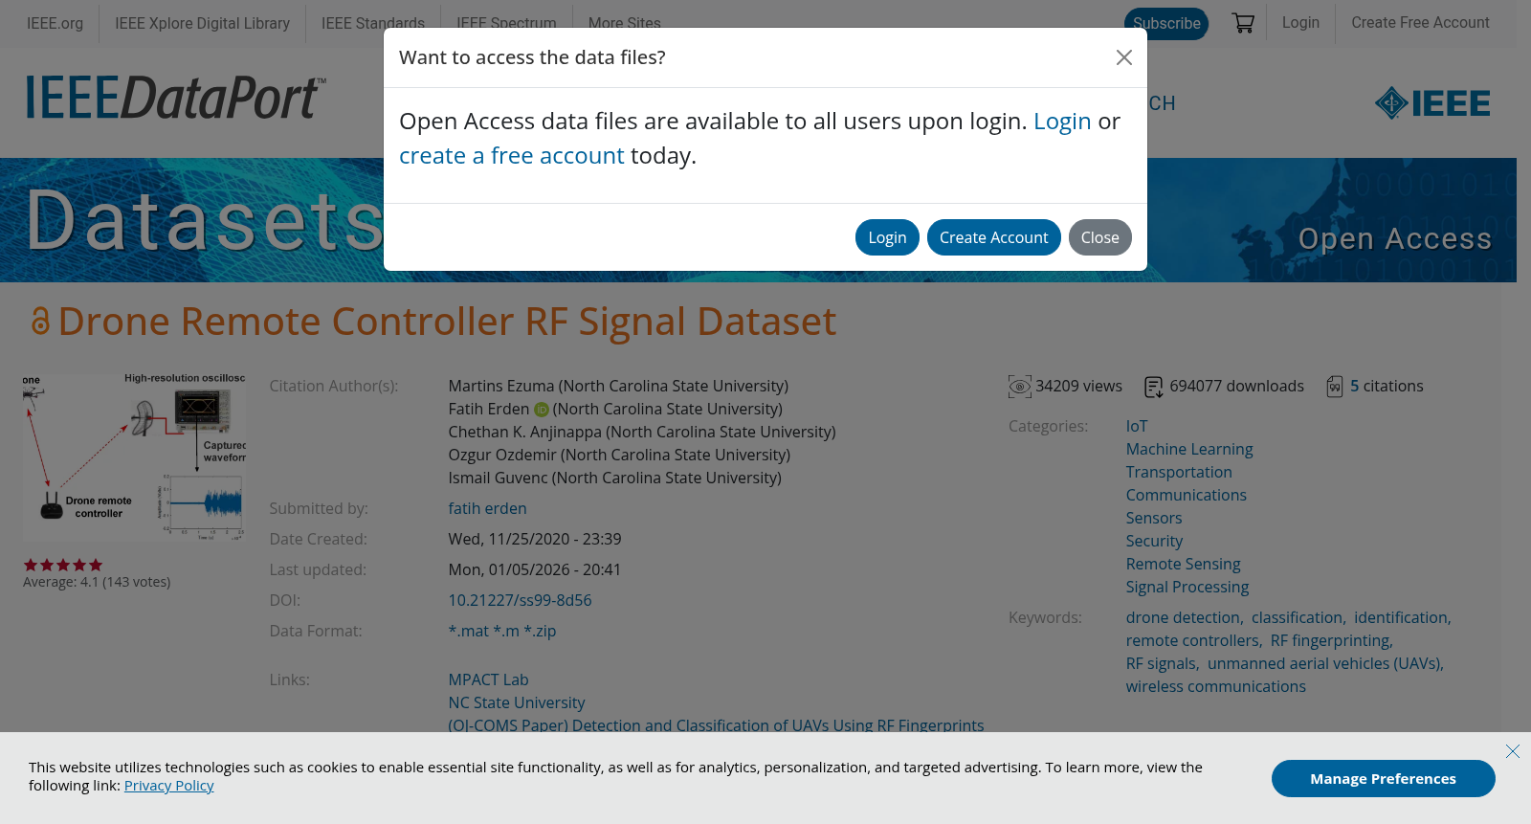The width and height of the screenshot is (1531, 824).
Task: Open the shopping cart icon
Action: click(1243, 23)
